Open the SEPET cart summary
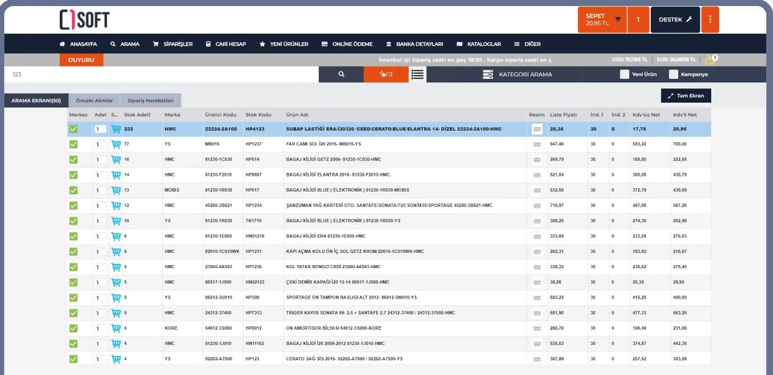 pos(603,20)
